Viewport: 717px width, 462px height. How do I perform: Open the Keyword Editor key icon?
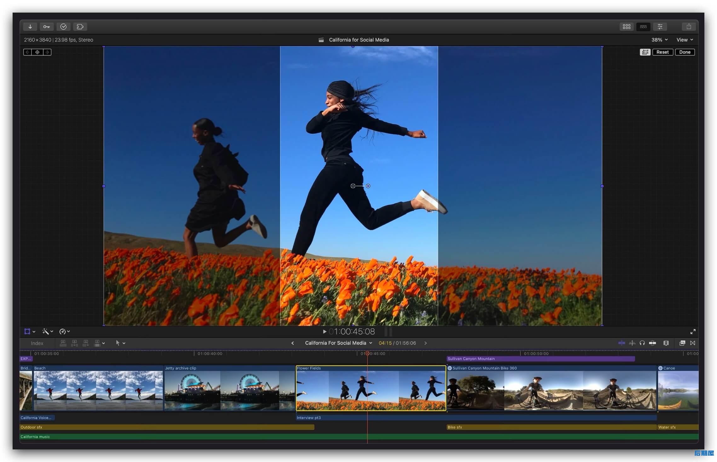pyautogui.click(x=47, y=27)
